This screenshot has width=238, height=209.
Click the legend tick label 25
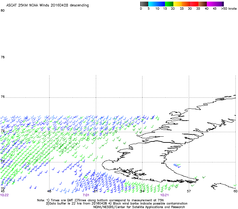click(x=182, y=9)
